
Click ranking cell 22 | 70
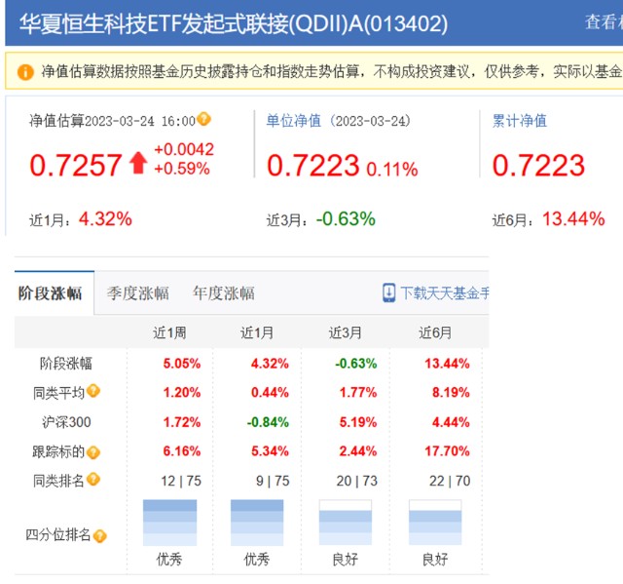[450, 481]
